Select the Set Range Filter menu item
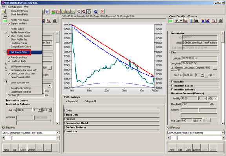This screenshot has height=156, width=226. 19,52
